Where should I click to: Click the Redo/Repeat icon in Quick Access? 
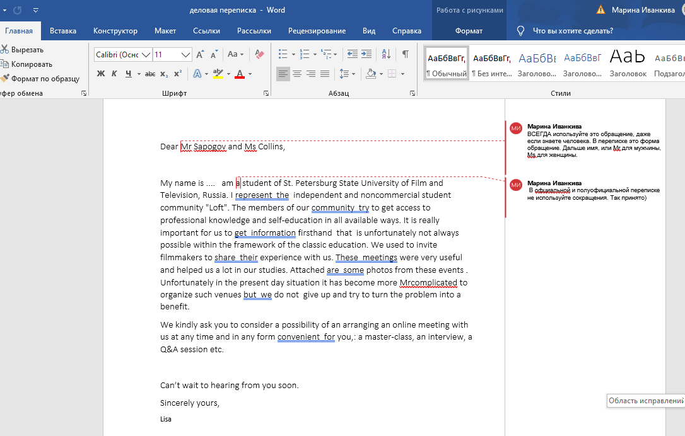click(x=18, y=10)
